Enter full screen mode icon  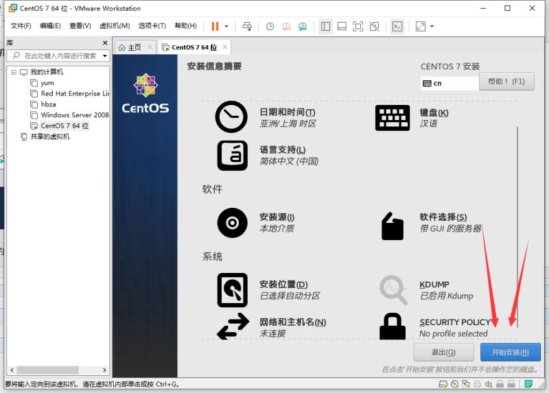coord(358,26)
